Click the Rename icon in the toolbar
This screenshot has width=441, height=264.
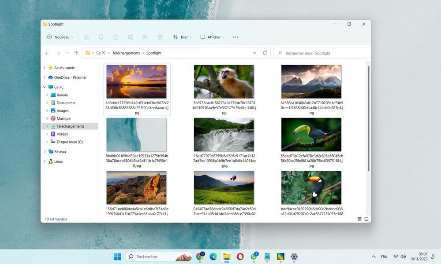click(131, 37)
